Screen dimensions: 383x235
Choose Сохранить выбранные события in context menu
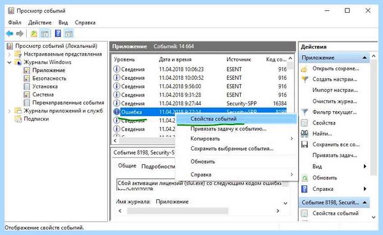point(236,149)
